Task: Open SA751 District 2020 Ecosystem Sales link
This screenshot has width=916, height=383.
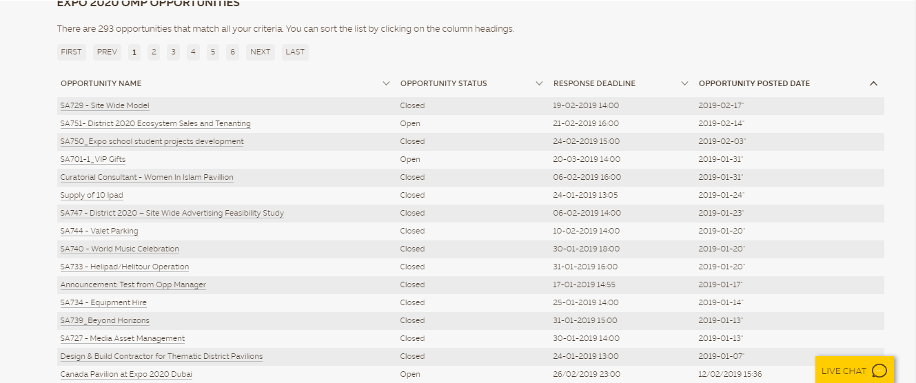Action: tap(155, 123)
